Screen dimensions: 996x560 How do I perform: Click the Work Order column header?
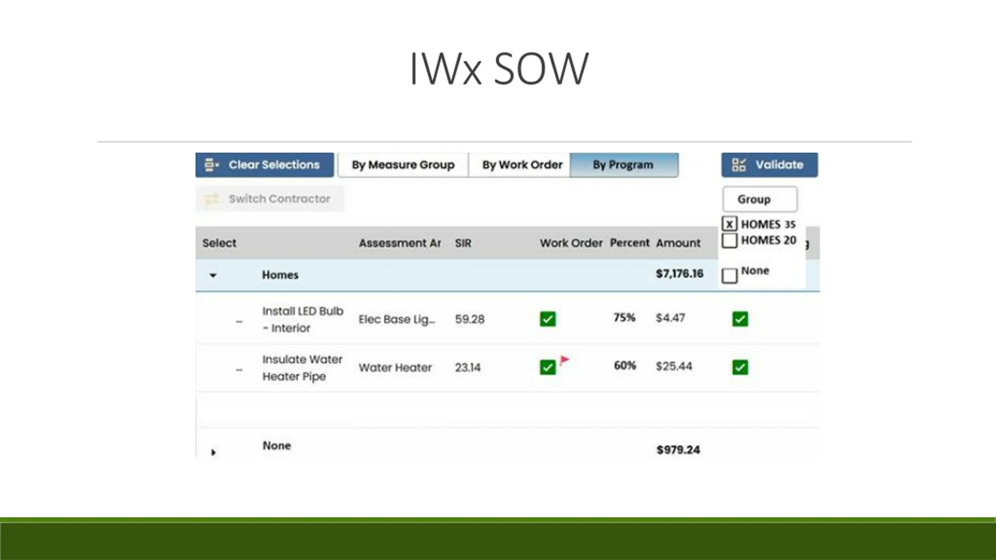[571, 243]
